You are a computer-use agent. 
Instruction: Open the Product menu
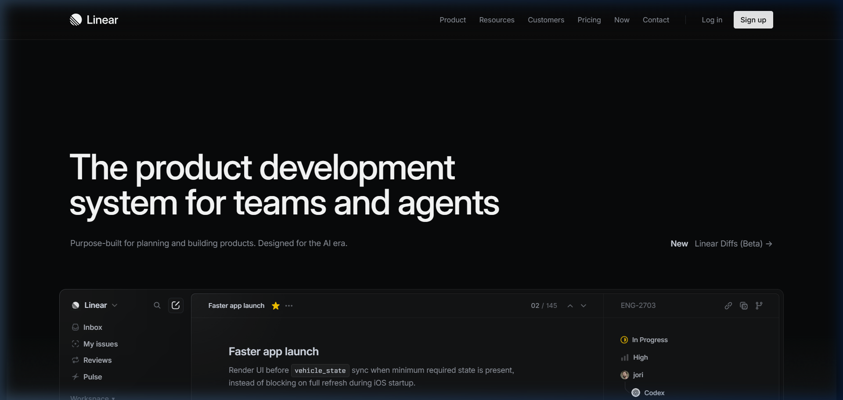point(452,20)
